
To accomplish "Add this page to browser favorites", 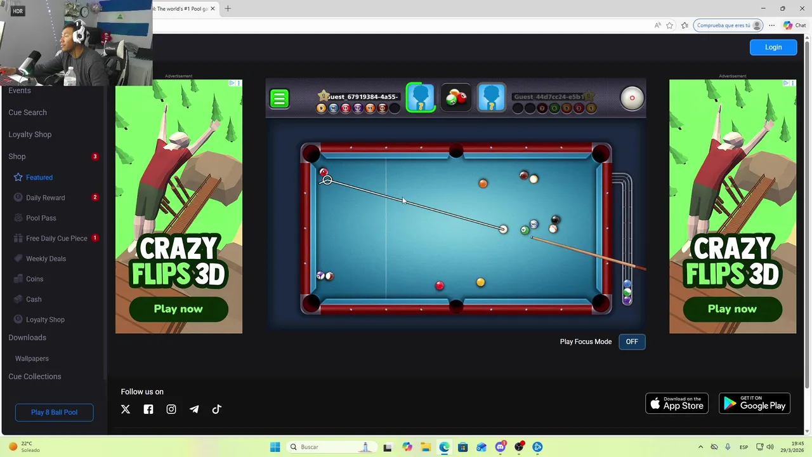I will [669, 25].
